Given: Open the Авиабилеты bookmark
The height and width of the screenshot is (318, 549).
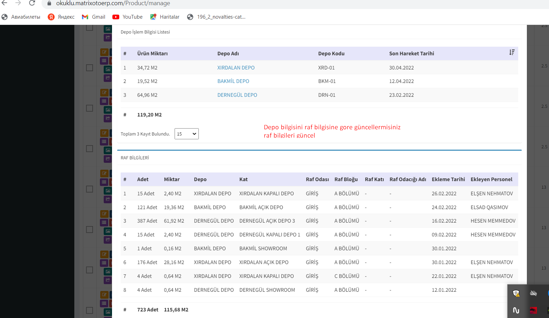Looking at the screenshot, I should point(21,17).
